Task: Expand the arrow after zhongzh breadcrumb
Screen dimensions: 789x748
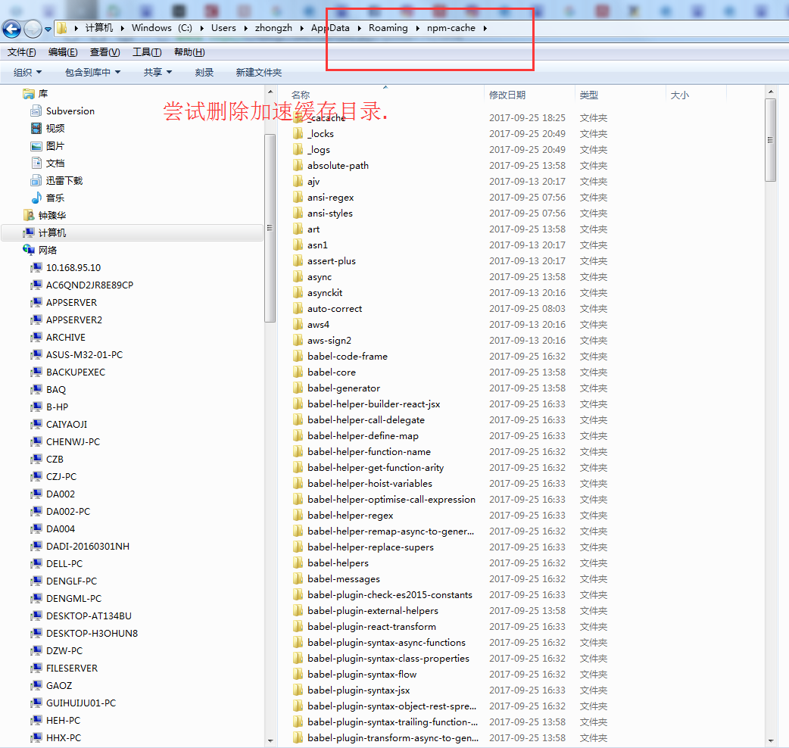Action: pos(302,28)
